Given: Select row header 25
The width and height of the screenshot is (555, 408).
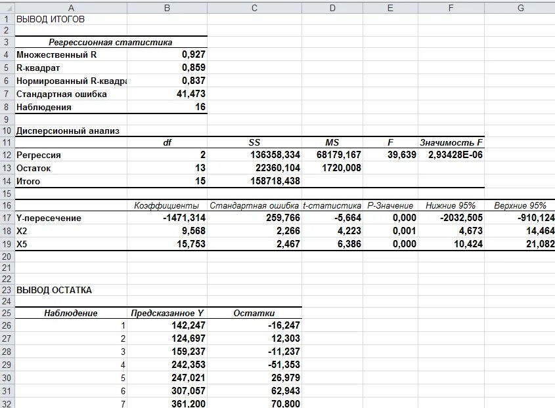Looking at the screenshot, I should pos(7,314).
